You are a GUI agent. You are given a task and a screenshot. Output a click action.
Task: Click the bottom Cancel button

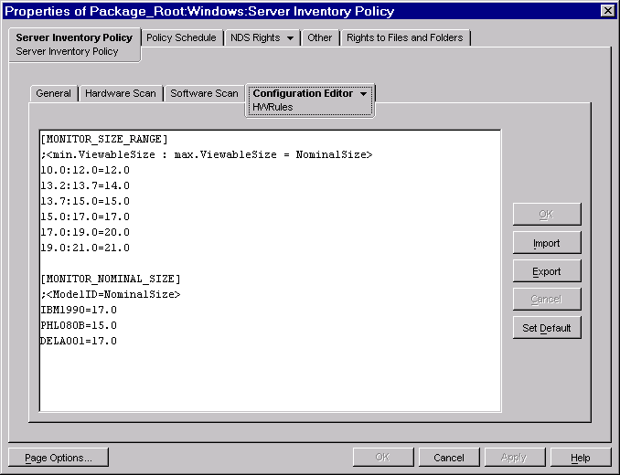tap(449, 458)
